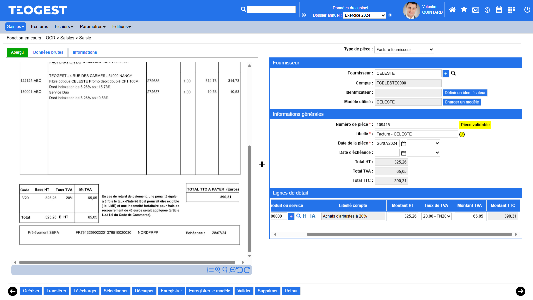533x300 pixels.
Task: Click the Libellé field Facture - CELESTE
Action: (416, 134)
